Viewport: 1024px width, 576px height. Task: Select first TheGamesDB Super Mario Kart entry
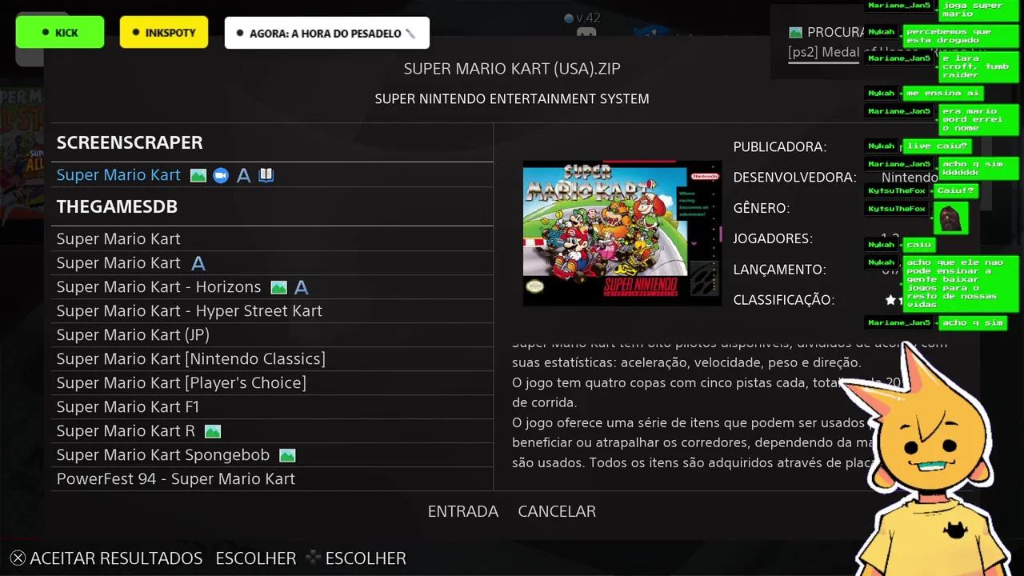(x=272, y=239)
